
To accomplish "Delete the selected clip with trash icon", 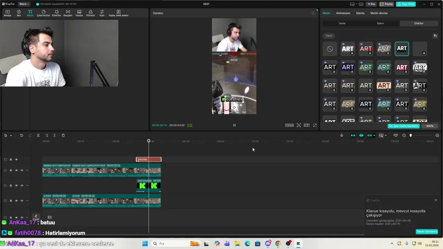I will pos(63,135).
